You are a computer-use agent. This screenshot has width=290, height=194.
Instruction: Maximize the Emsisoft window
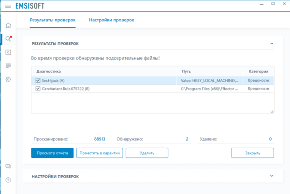pos(273,4)
